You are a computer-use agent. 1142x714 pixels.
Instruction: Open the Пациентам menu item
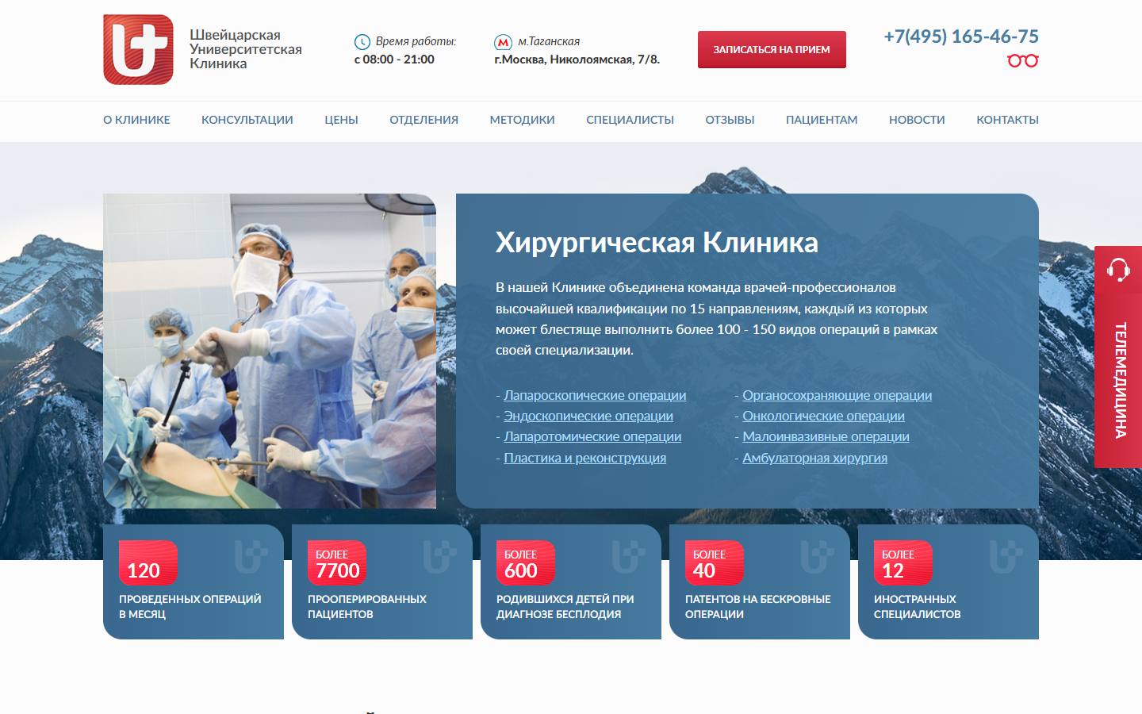point(822,120)
